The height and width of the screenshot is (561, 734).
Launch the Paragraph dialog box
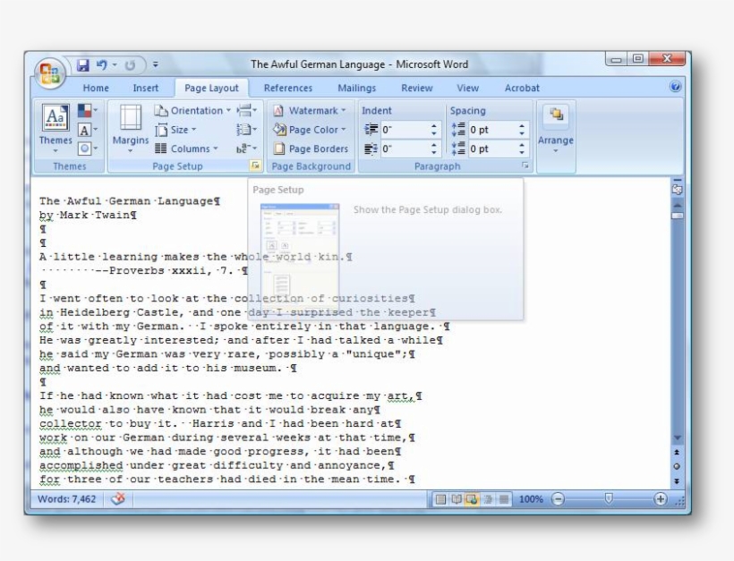525,166
